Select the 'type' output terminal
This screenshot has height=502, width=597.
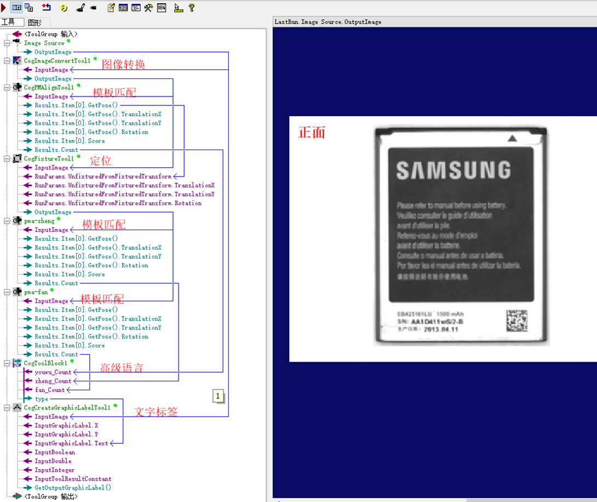[42, 399]
